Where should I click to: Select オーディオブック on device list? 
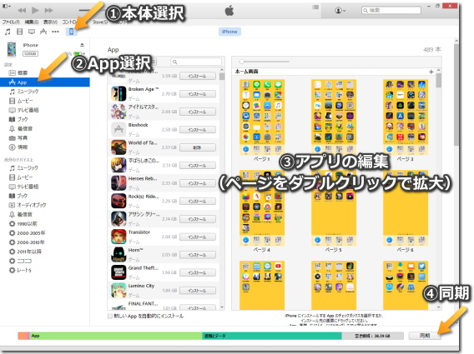45,205
